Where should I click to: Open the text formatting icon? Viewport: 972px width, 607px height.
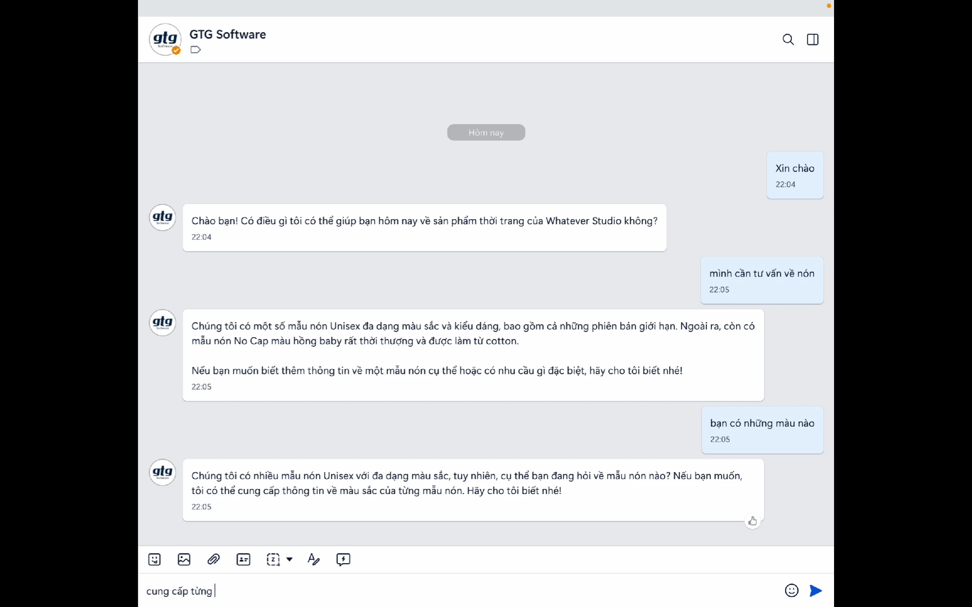tap(313, 559)
